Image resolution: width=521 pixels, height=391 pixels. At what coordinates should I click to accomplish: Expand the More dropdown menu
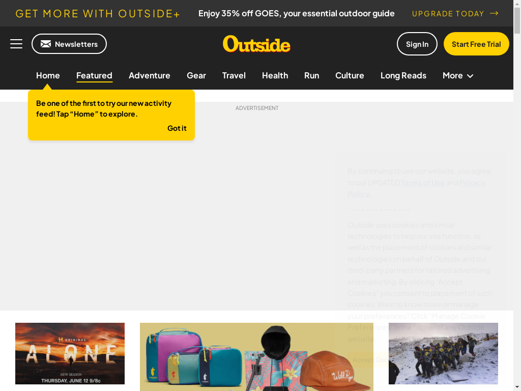click(x=458, y=75)
